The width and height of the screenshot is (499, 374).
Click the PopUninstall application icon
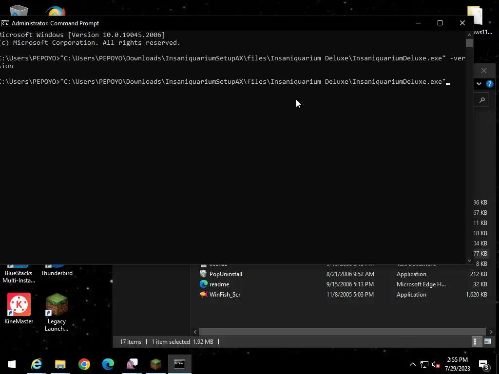(203, 274)
